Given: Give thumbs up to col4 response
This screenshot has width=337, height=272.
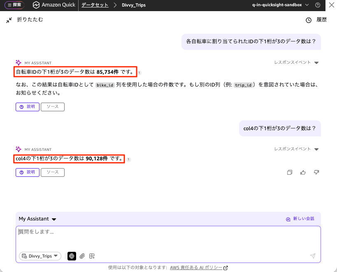Looking at the screenshot, I should click(x=303, y=172).
